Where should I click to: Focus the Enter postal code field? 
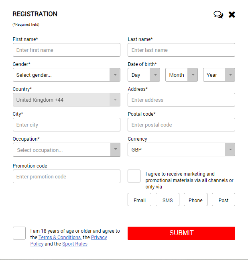coord(181,125)
